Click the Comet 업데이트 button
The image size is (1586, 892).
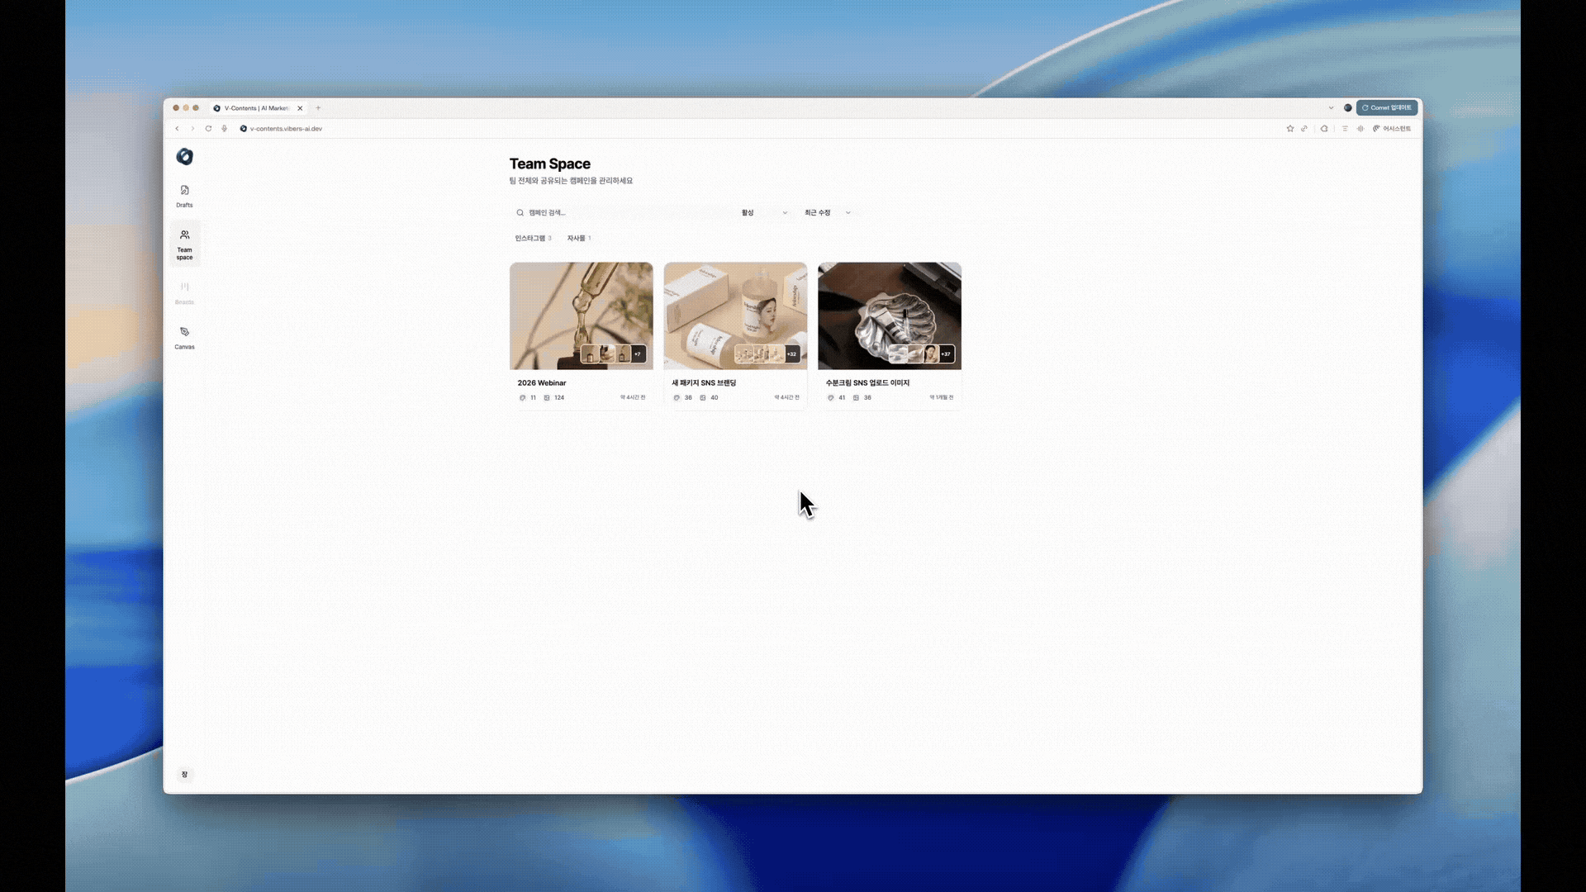1387,108
